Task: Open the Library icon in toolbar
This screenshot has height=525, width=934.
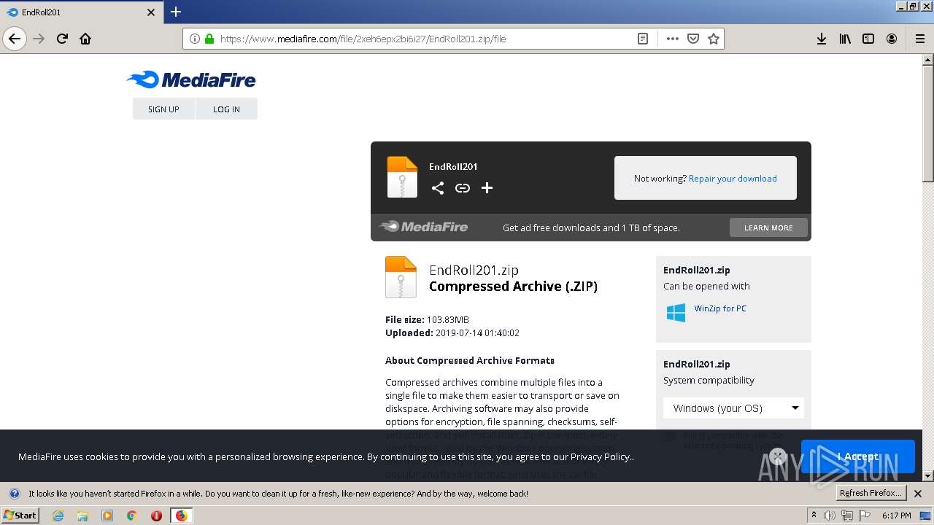Action: [x=845, y=39]
